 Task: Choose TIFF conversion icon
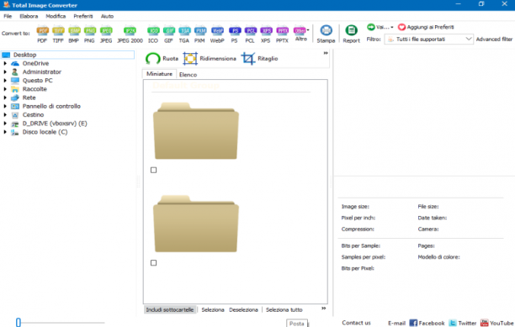tap(58, 34)
